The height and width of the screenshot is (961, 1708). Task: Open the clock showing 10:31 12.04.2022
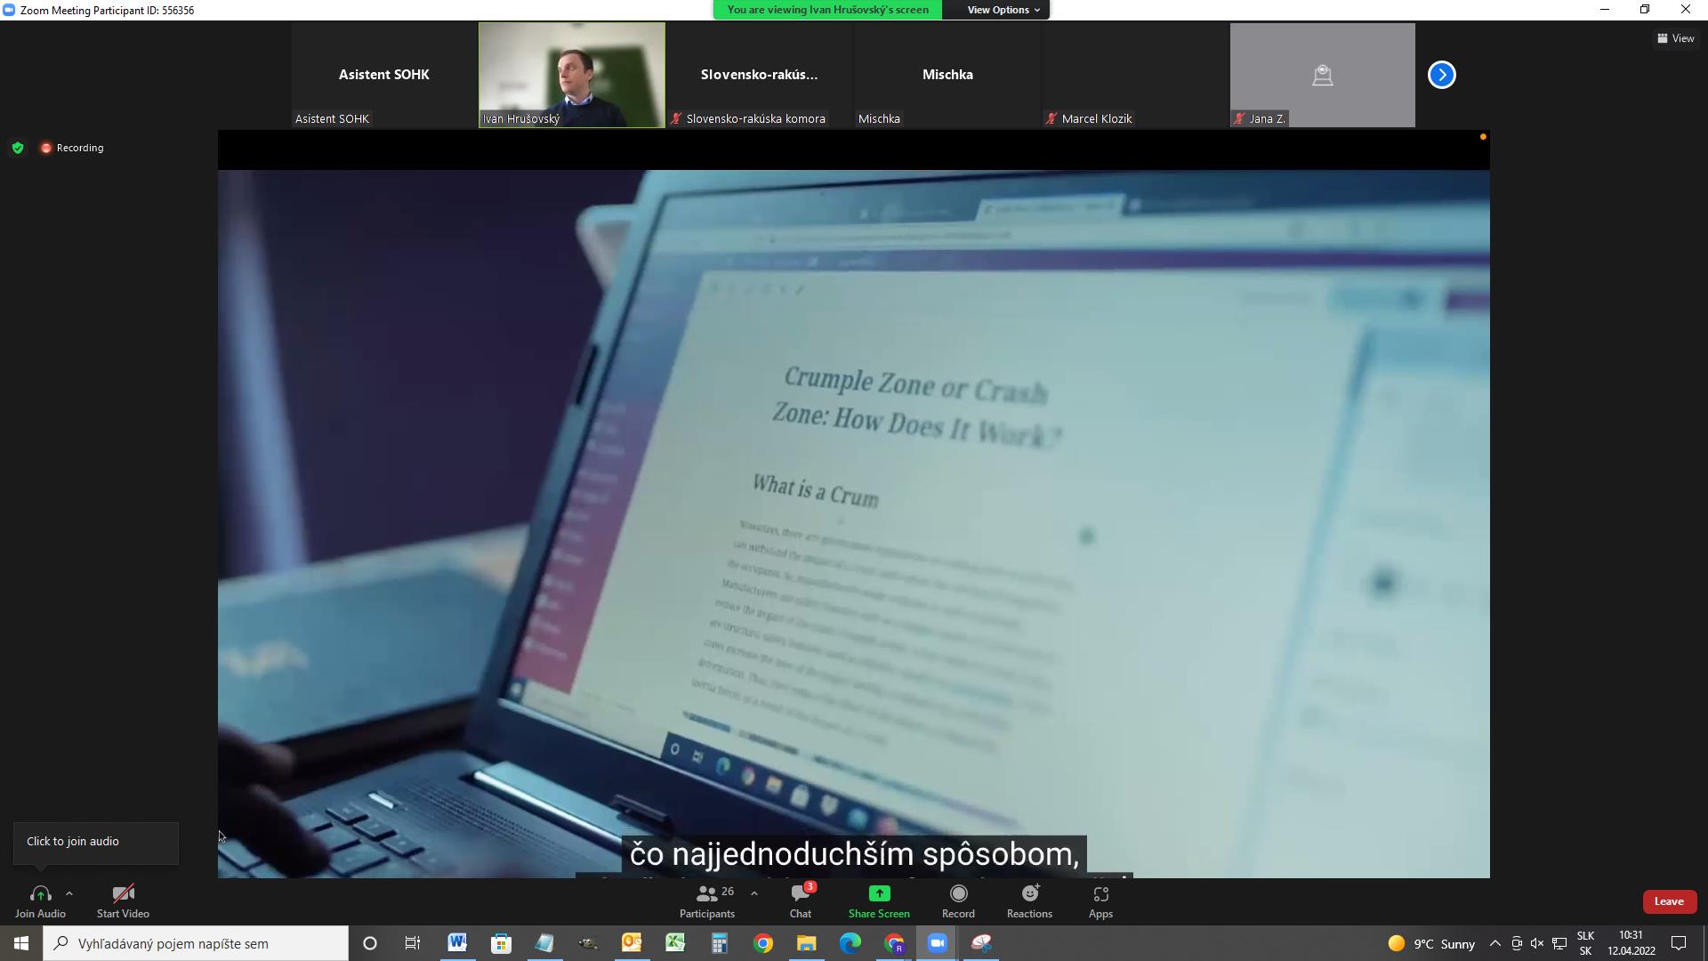[1631, 943]
